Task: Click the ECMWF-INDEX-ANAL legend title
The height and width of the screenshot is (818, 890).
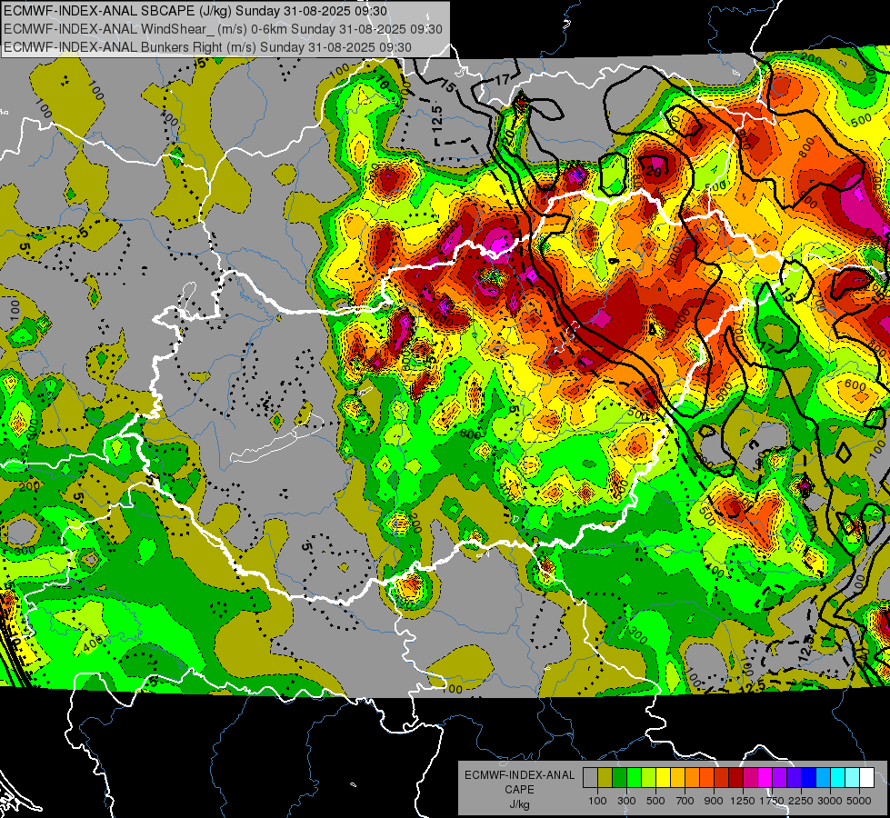Action: point(519,775)
